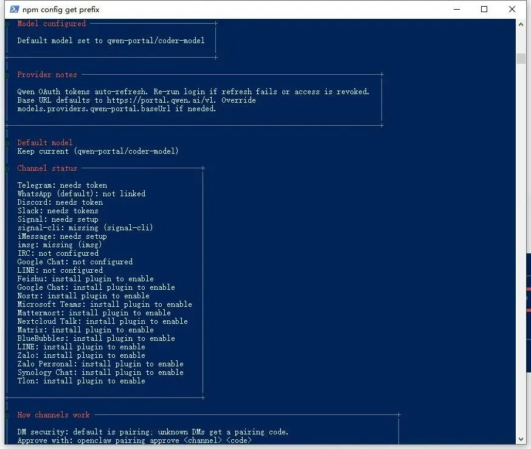This screenshot has height=449, width=531.
Task: Click 'LINE: install plugin to enable' line
Action: click(82, 347)
